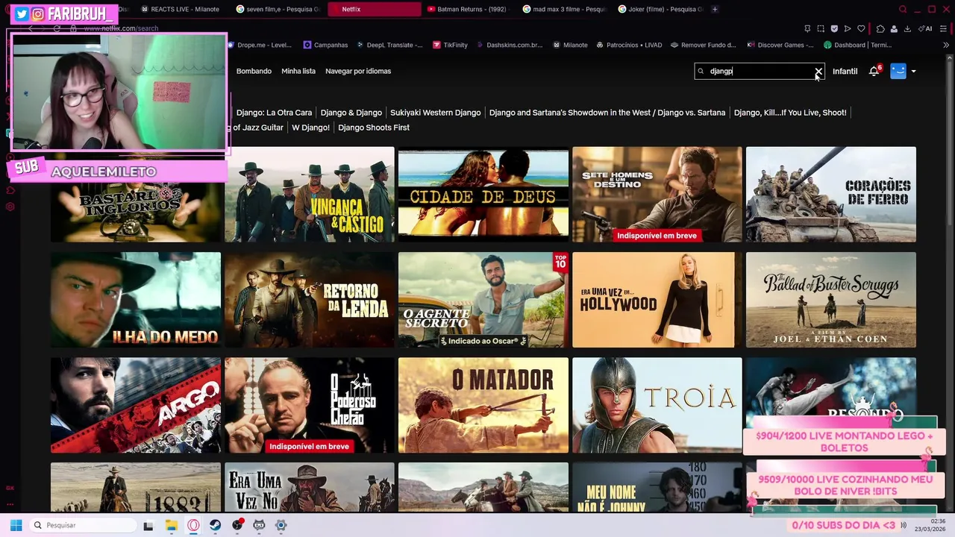This screenshot has width=955, height=537.
Task: Switch to the 'Batman Returns - (1992)' tab
Action: [x=467, y=9]
